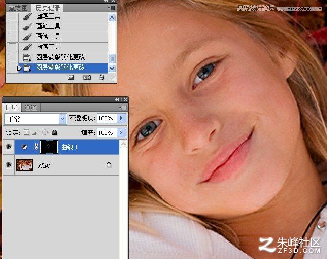Open the 不透明度 opacity slider arrow

[x=121, y=118]
